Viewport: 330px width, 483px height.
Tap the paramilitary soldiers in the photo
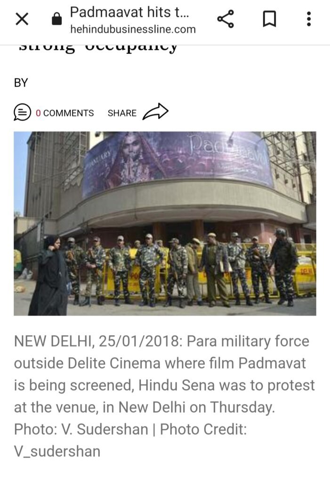click(181, 268)
